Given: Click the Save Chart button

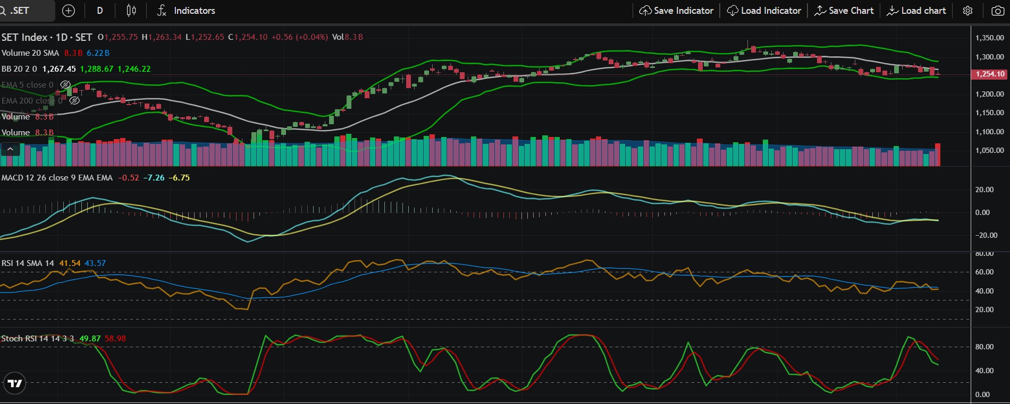Looking at the screenshot, I should [x=844, y=11].
